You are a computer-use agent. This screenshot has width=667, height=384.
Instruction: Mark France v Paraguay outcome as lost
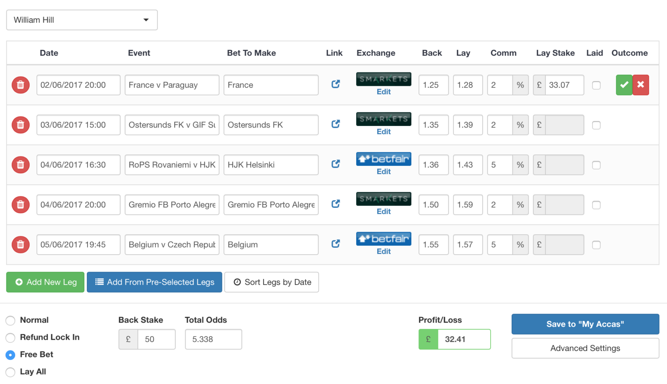pyautogui.click(x=640, y=85)
